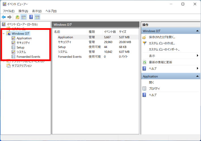
Task: Collapse the Windows ログ actions section
Action: pos(197,31)
